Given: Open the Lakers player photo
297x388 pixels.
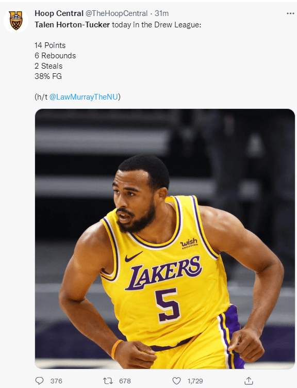Looking at the screenshot, I should 164,239.
